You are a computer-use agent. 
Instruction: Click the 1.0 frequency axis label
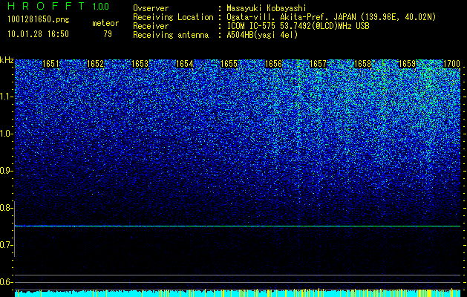[x=6, y=134]
